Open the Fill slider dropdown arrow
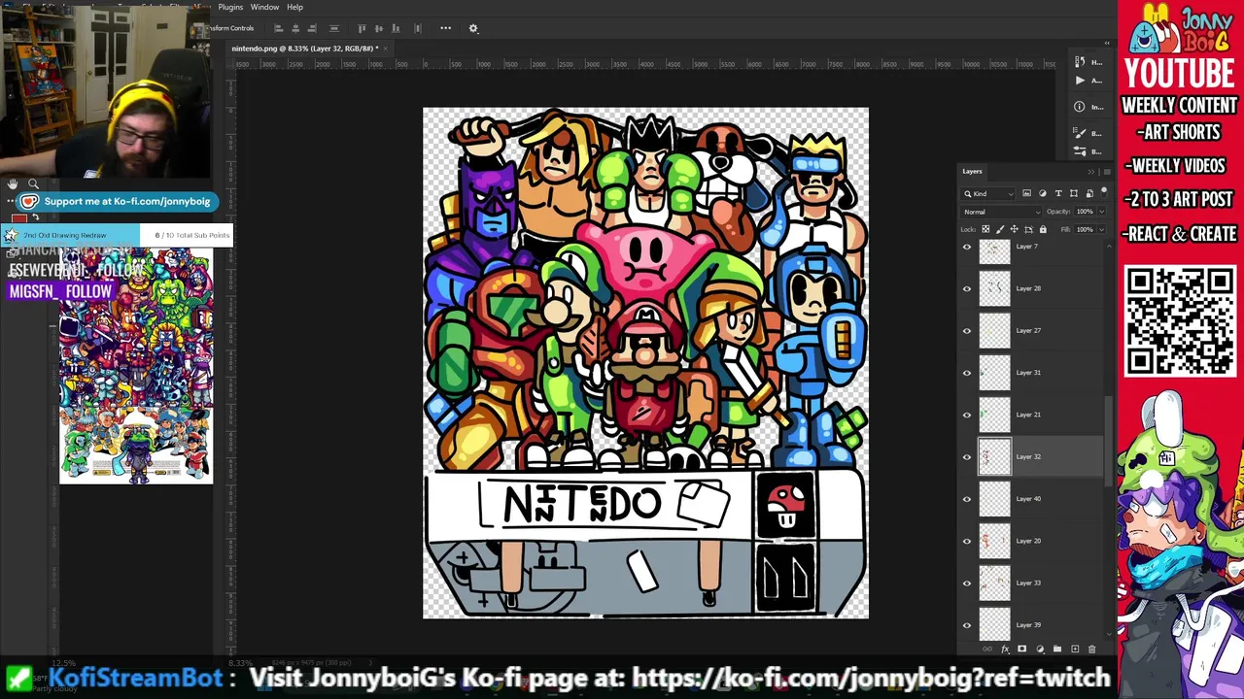This screenshot has height=699, width=1244. point(1101,229)
